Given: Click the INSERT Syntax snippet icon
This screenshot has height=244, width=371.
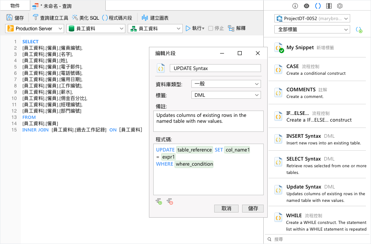Looking at the screenshot, I should pos(278,139).
